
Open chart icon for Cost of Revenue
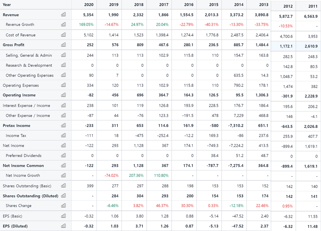coord(64,35)
